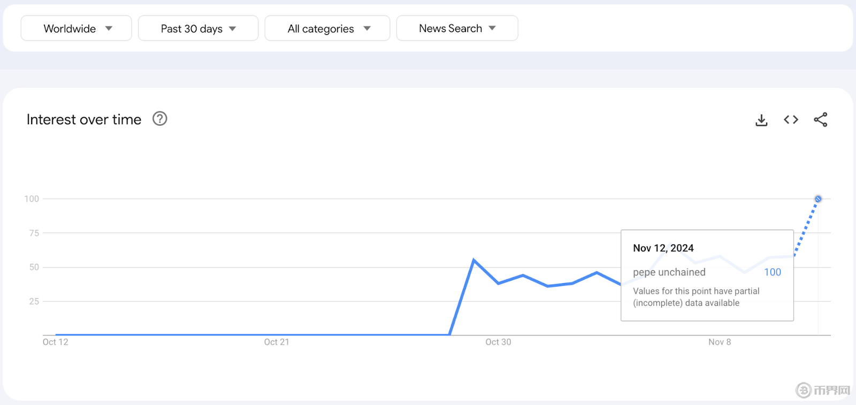Viewport: 856px width, 405px height.
Task: Click the Oct 12 axis label
Action: coord(56,342)
